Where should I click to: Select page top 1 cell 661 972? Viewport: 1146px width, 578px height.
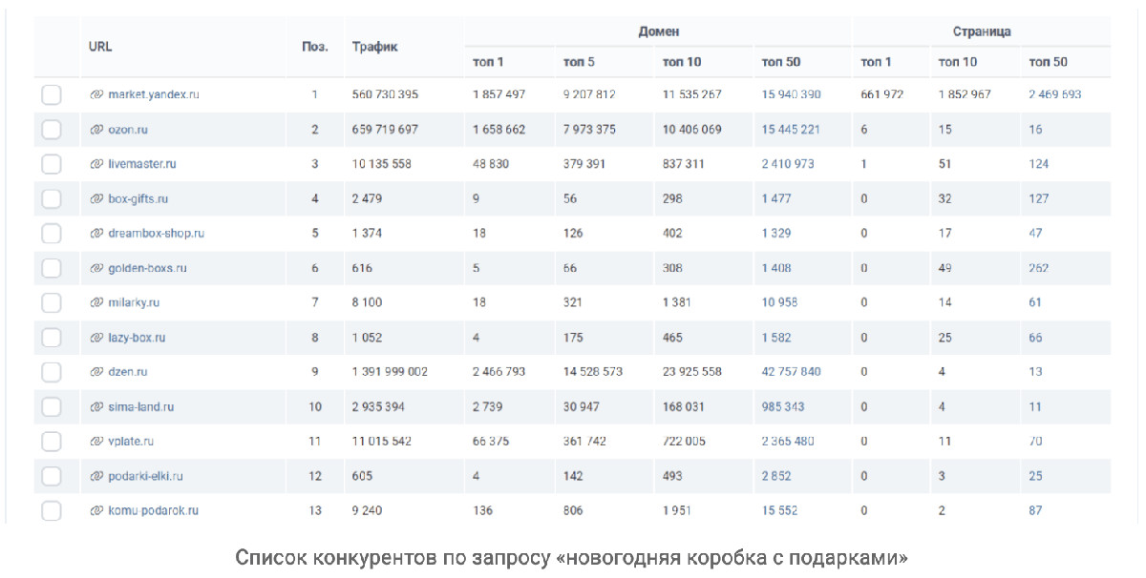[881, 95]
